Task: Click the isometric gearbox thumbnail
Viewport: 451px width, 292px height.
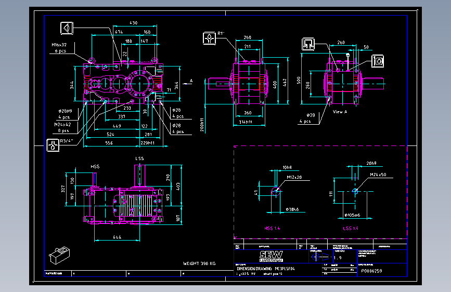Action: pyautogui.click(x=59, y=255)
